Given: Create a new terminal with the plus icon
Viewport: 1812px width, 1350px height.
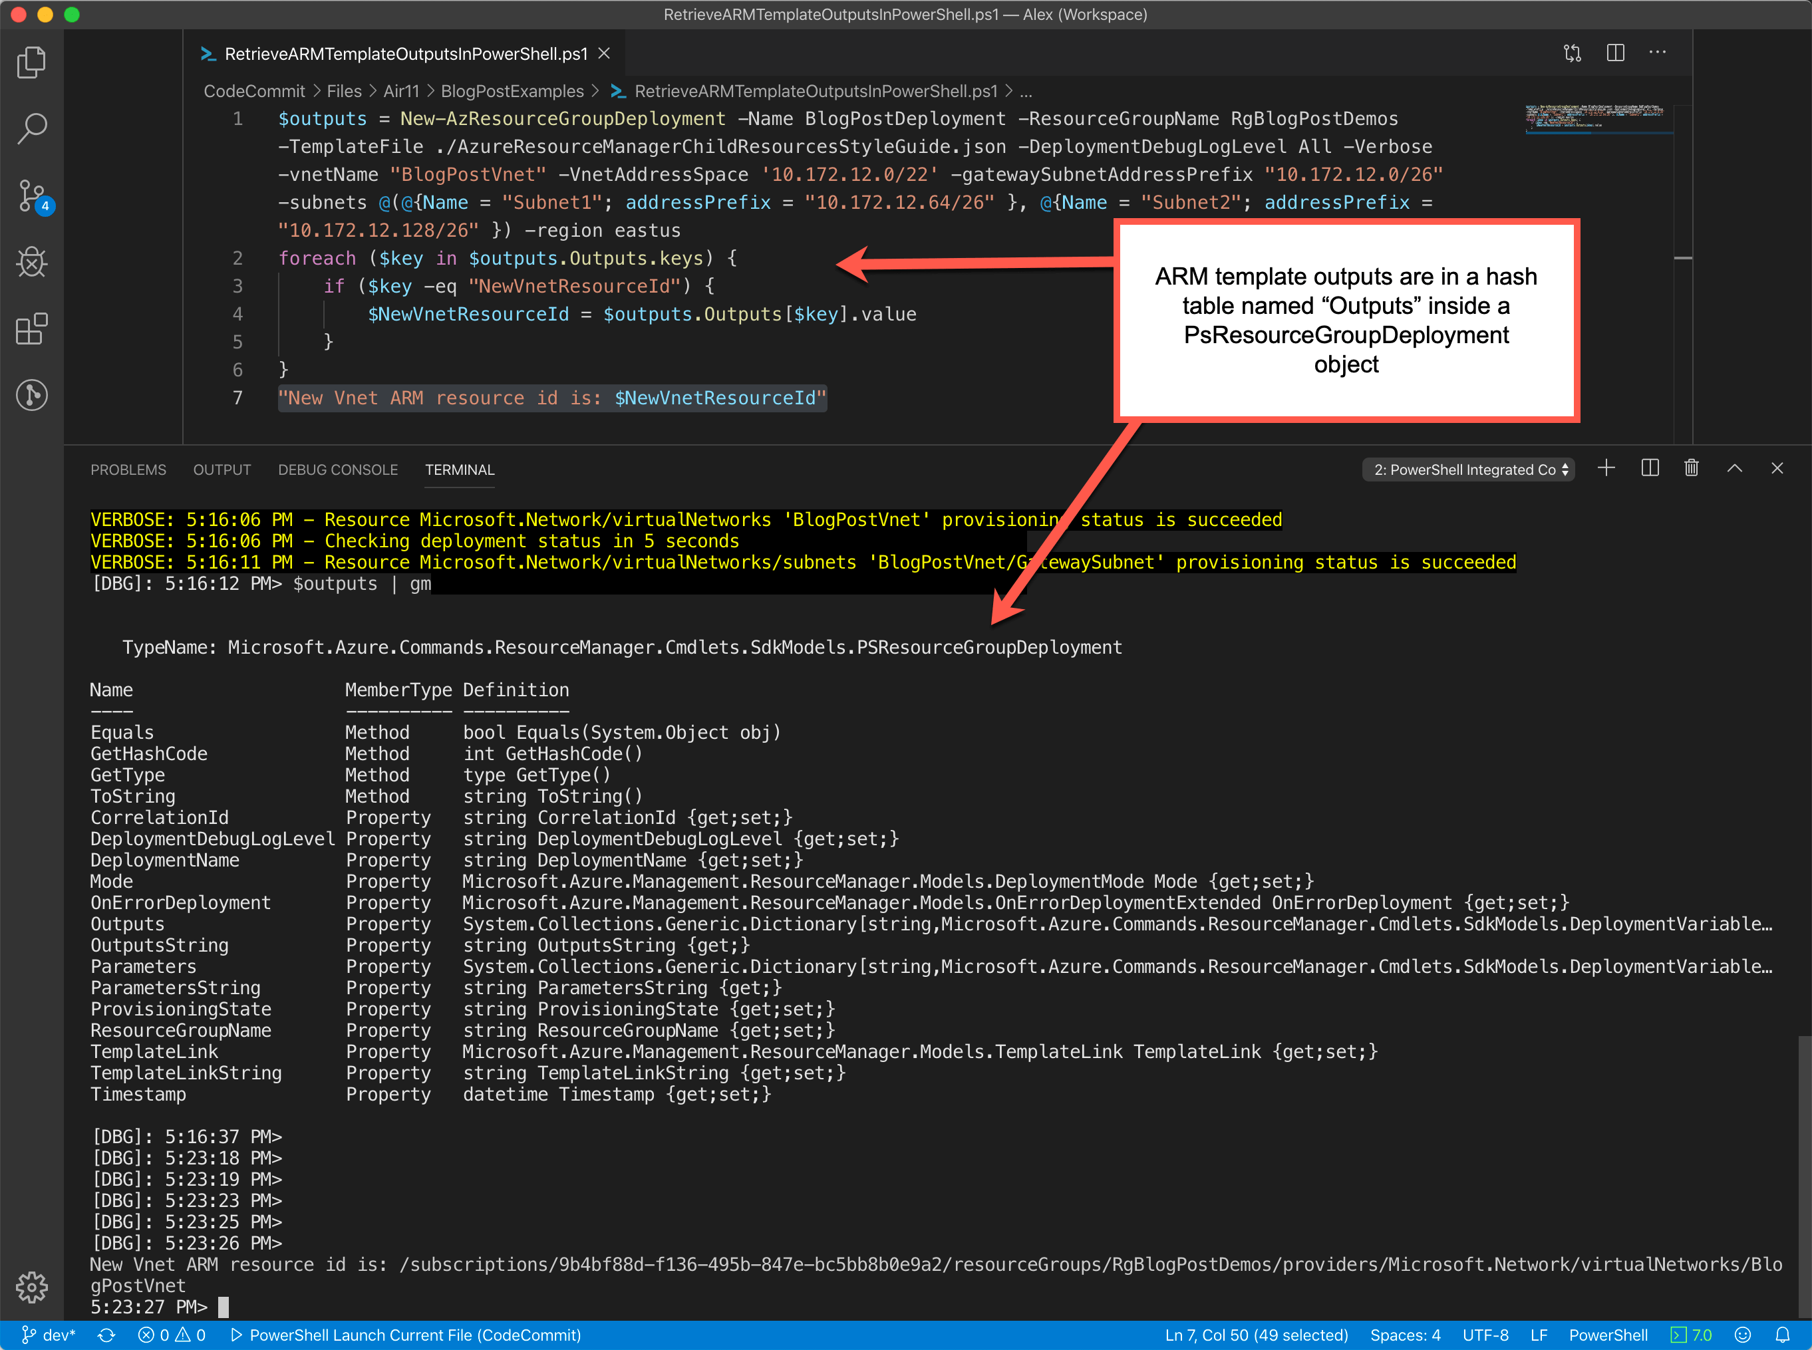Looking at the screenshot, I should point(1606,468).
